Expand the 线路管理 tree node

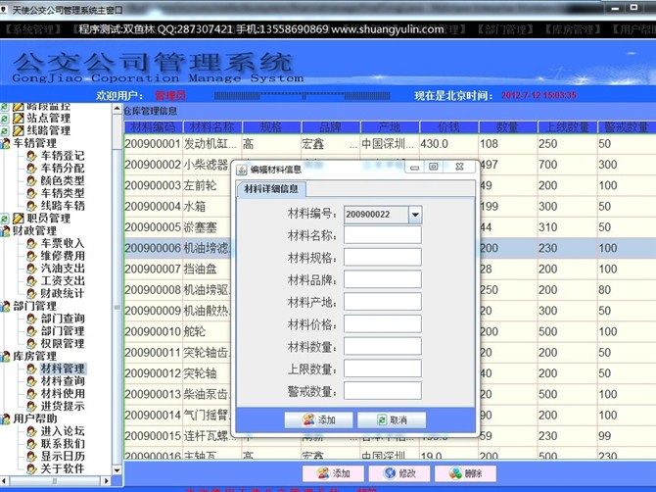point(4,131)
